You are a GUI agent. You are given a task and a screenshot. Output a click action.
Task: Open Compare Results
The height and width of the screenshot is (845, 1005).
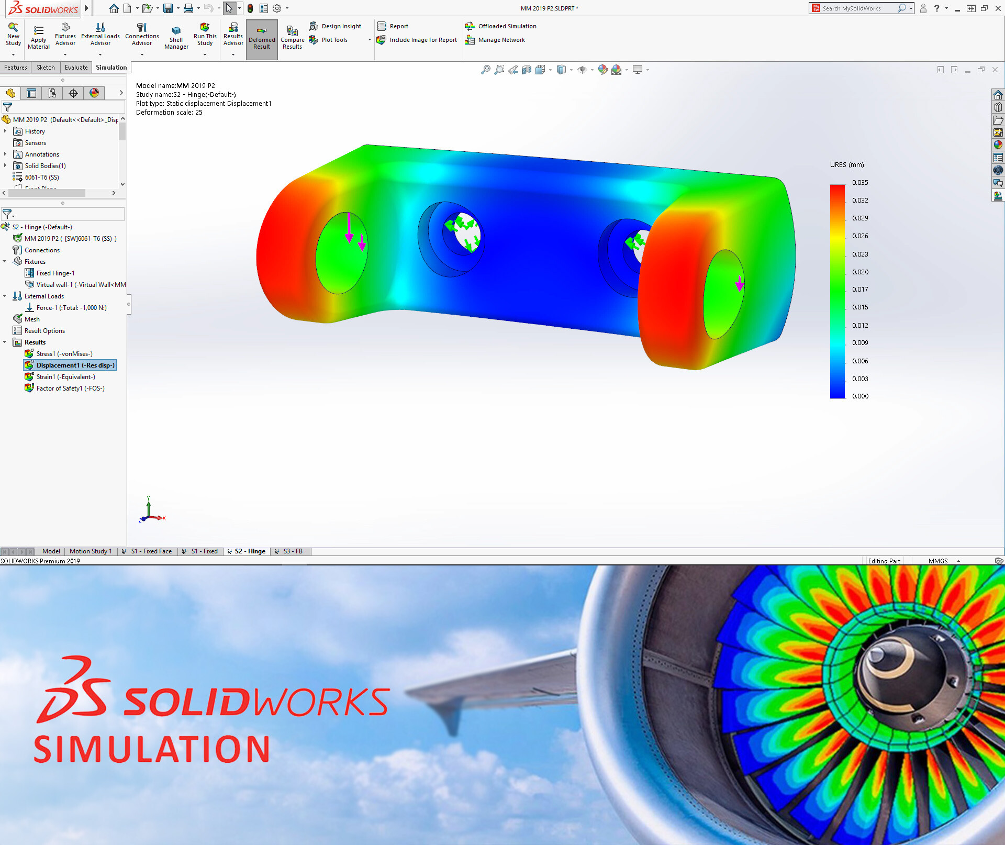(x=292, y=37)
